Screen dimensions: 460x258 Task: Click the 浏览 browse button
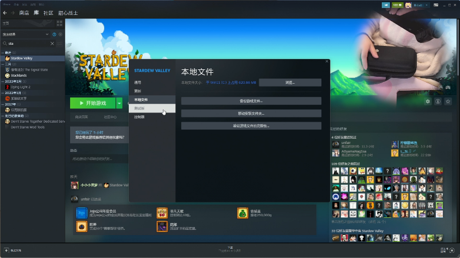pyautogui.click(x=290, y=83)
